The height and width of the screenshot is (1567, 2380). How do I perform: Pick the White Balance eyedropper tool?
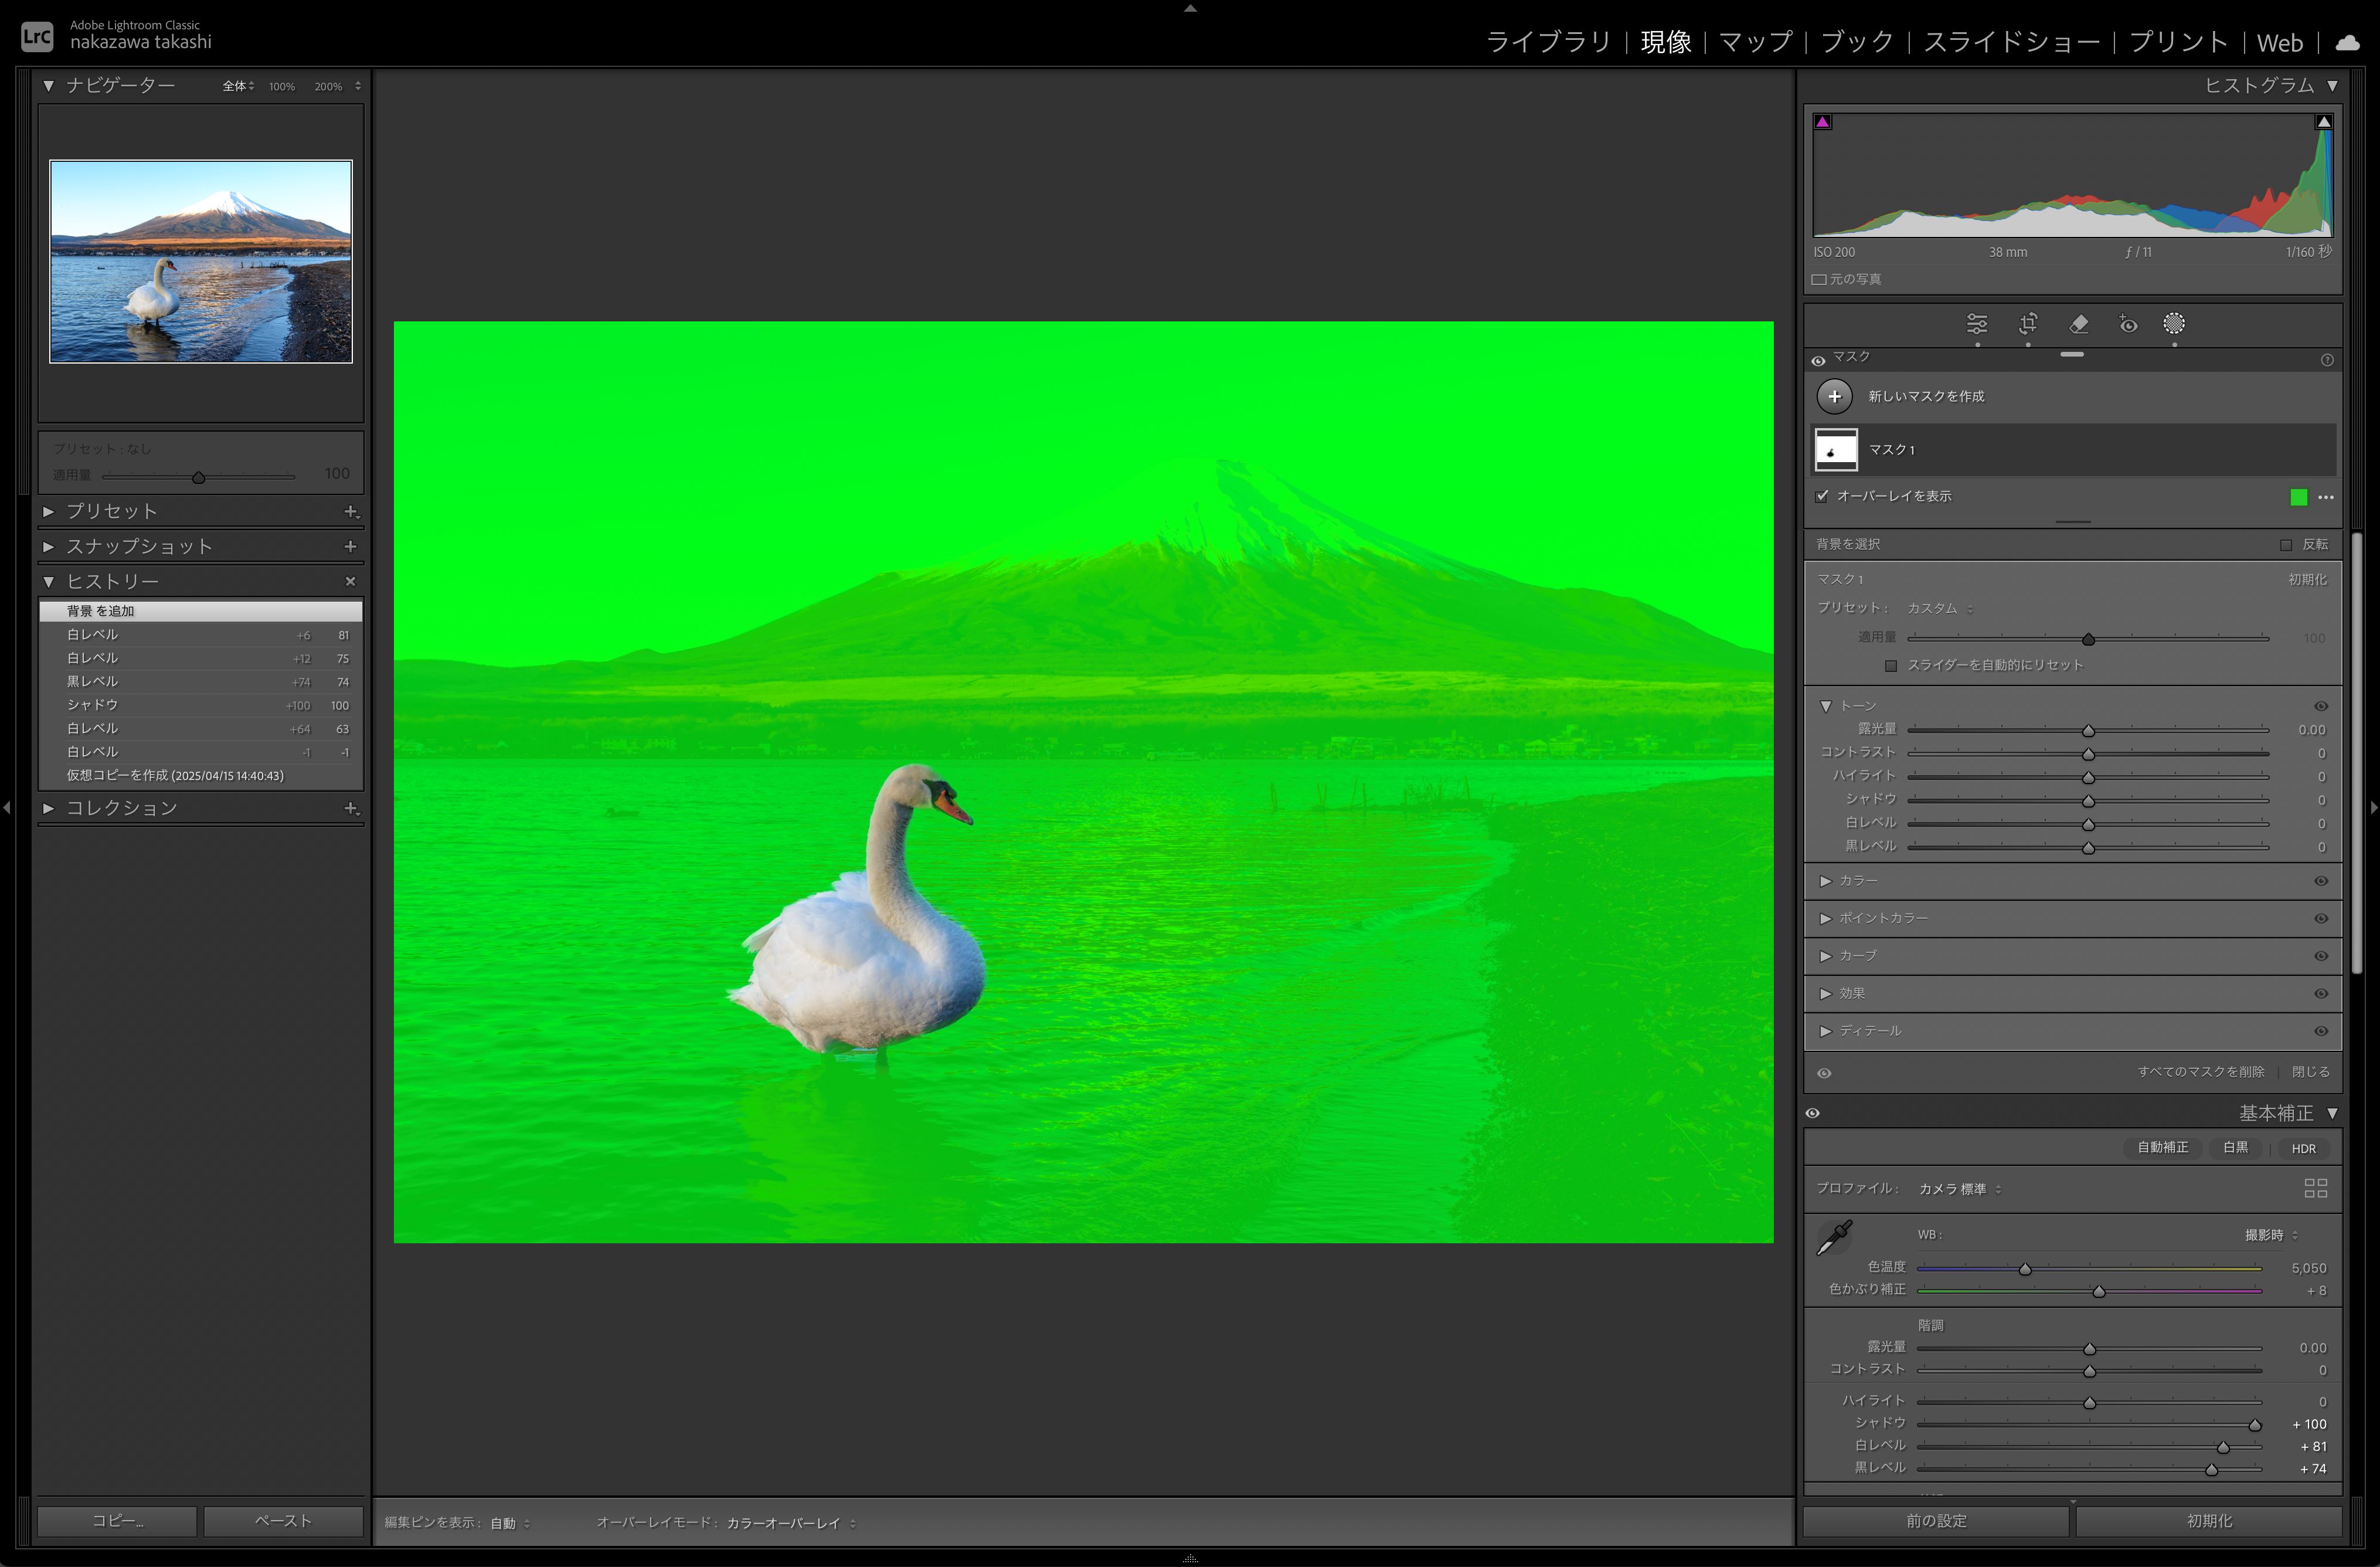point(1834,1238)
